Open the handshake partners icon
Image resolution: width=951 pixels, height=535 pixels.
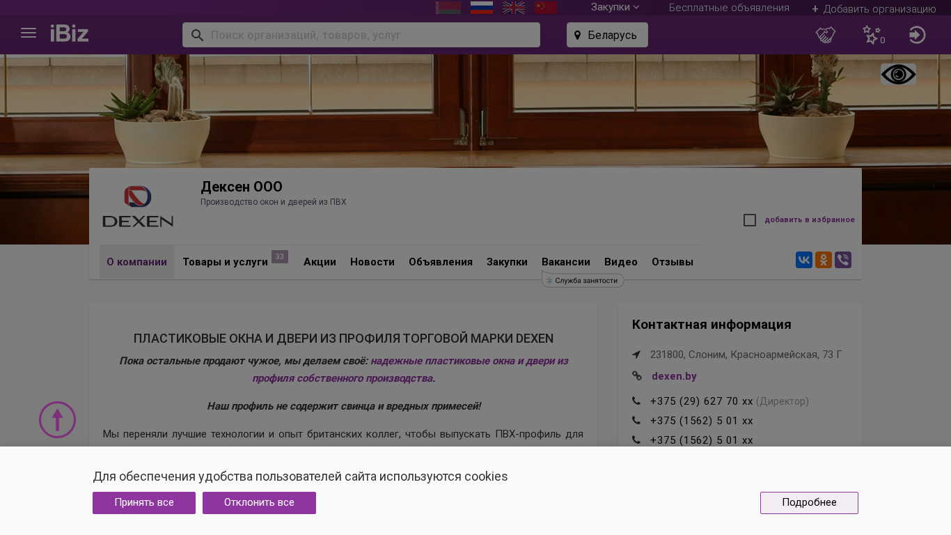coord(826,35)
